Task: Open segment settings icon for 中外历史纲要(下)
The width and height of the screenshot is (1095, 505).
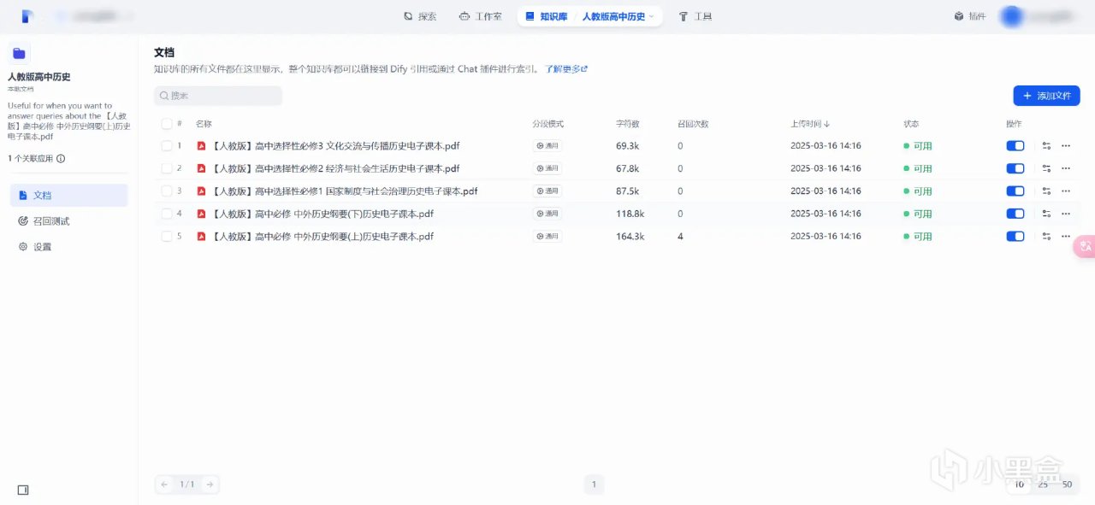Action: click(1046, 214)
